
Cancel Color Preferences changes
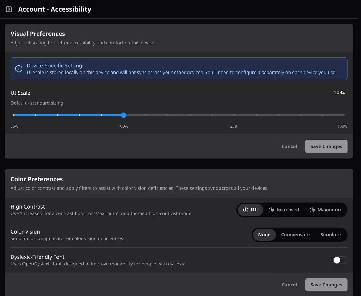(x=289, y=285)
